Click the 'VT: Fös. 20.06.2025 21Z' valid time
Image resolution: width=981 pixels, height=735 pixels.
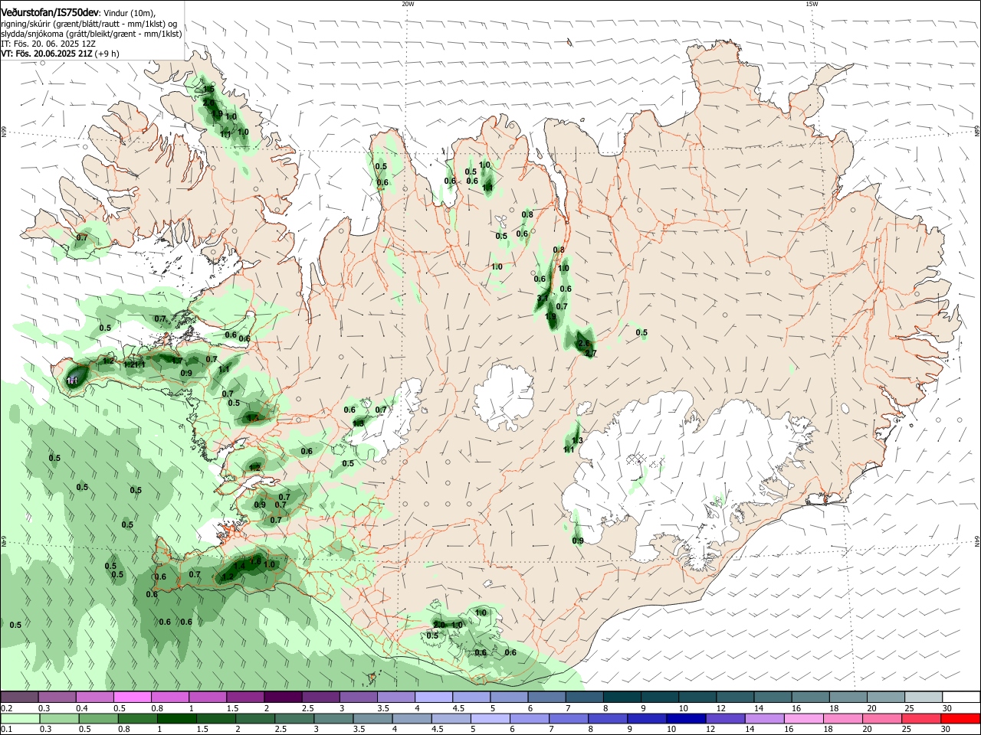tap(47, 54)
